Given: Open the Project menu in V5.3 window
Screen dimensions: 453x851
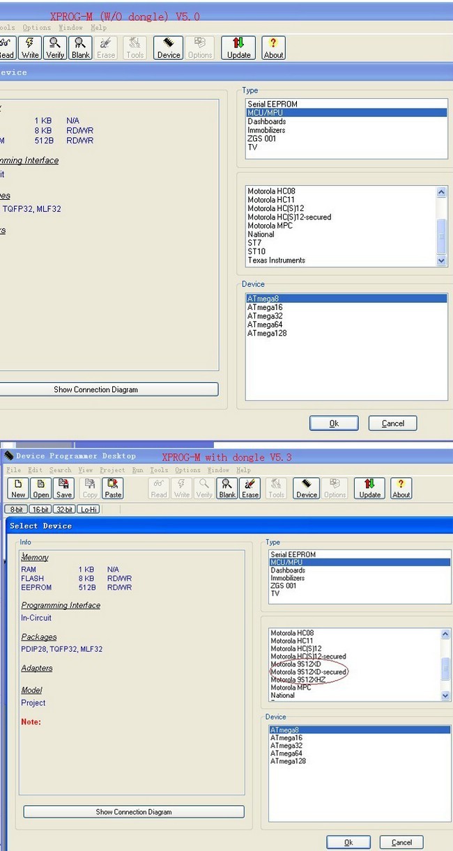Looking at the screenshot, I should click(112, 470).
